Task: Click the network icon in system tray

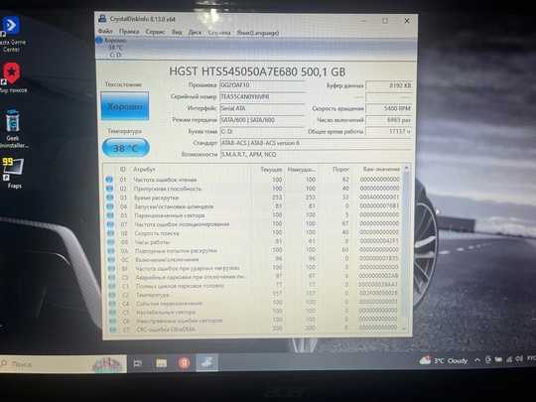Action: click(x=509, y=358)
